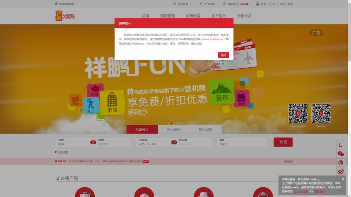Viewport: 351px width, 197px height.
Task: Click the second red product icon
Action: [x=144, y=192]
